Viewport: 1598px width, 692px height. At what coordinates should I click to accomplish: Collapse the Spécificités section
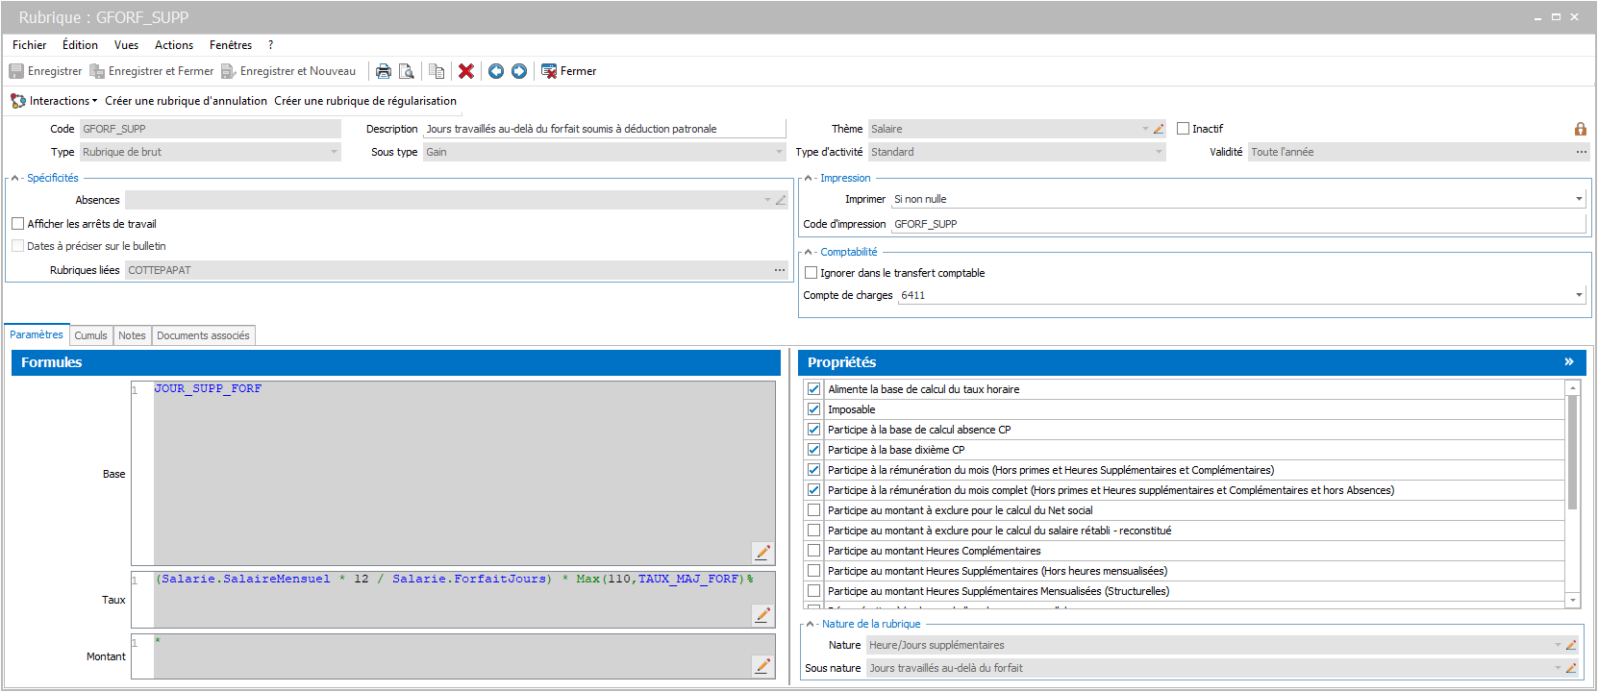coord(15,178)
